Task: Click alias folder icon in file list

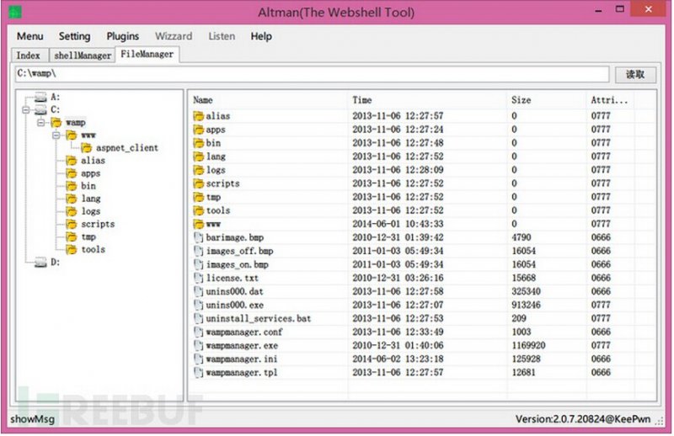Action: pyautogui.click(x=199, y=116)
